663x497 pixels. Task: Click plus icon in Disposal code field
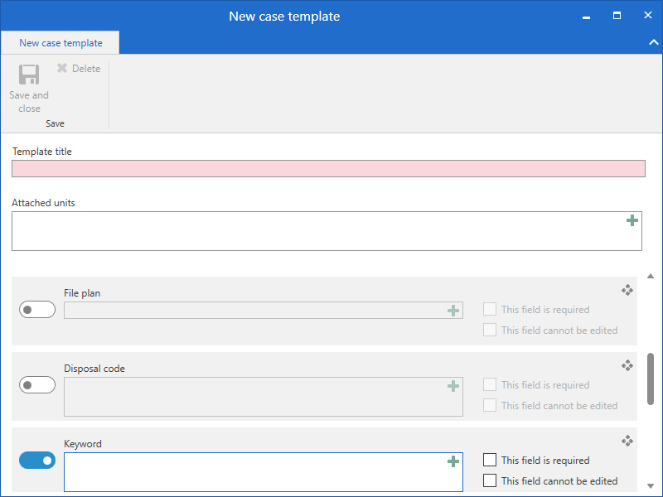click(x=453, y=386)
